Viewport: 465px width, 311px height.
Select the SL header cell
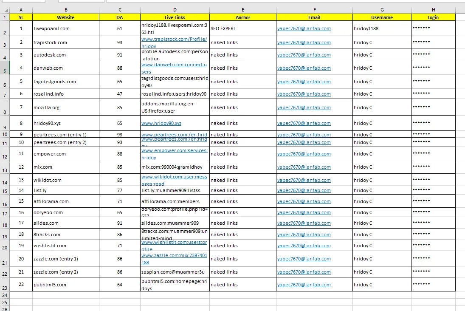[x=21, y=17]
